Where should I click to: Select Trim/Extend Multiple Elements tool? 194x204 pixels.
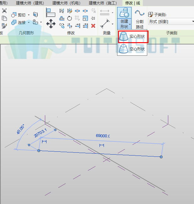click(85, 26)
